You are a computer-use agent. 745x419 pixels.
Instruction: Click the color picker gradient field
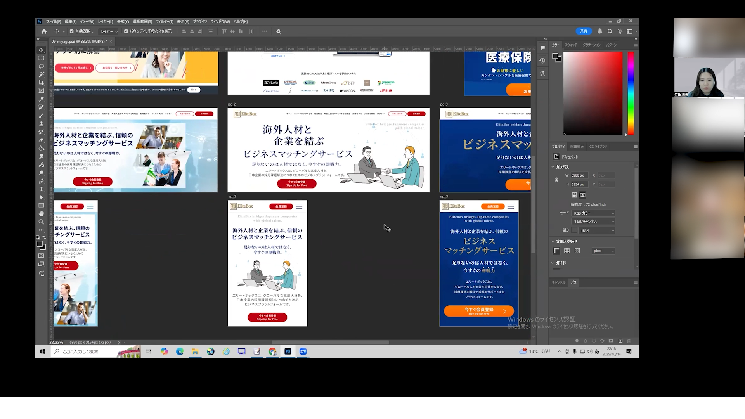click(593, 93)
